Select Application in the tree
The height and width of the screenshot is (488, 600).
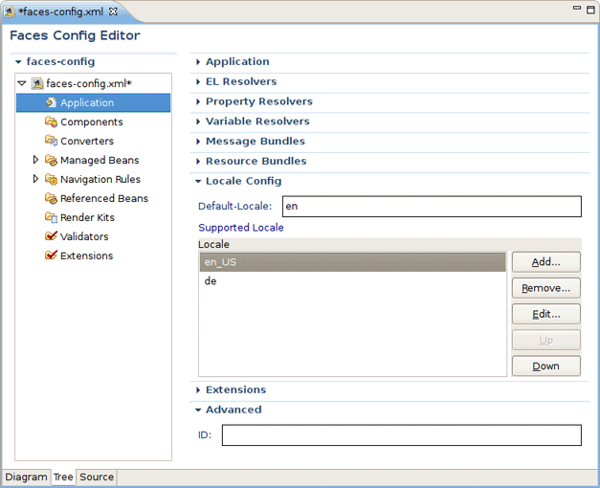(x=94, y=102)
